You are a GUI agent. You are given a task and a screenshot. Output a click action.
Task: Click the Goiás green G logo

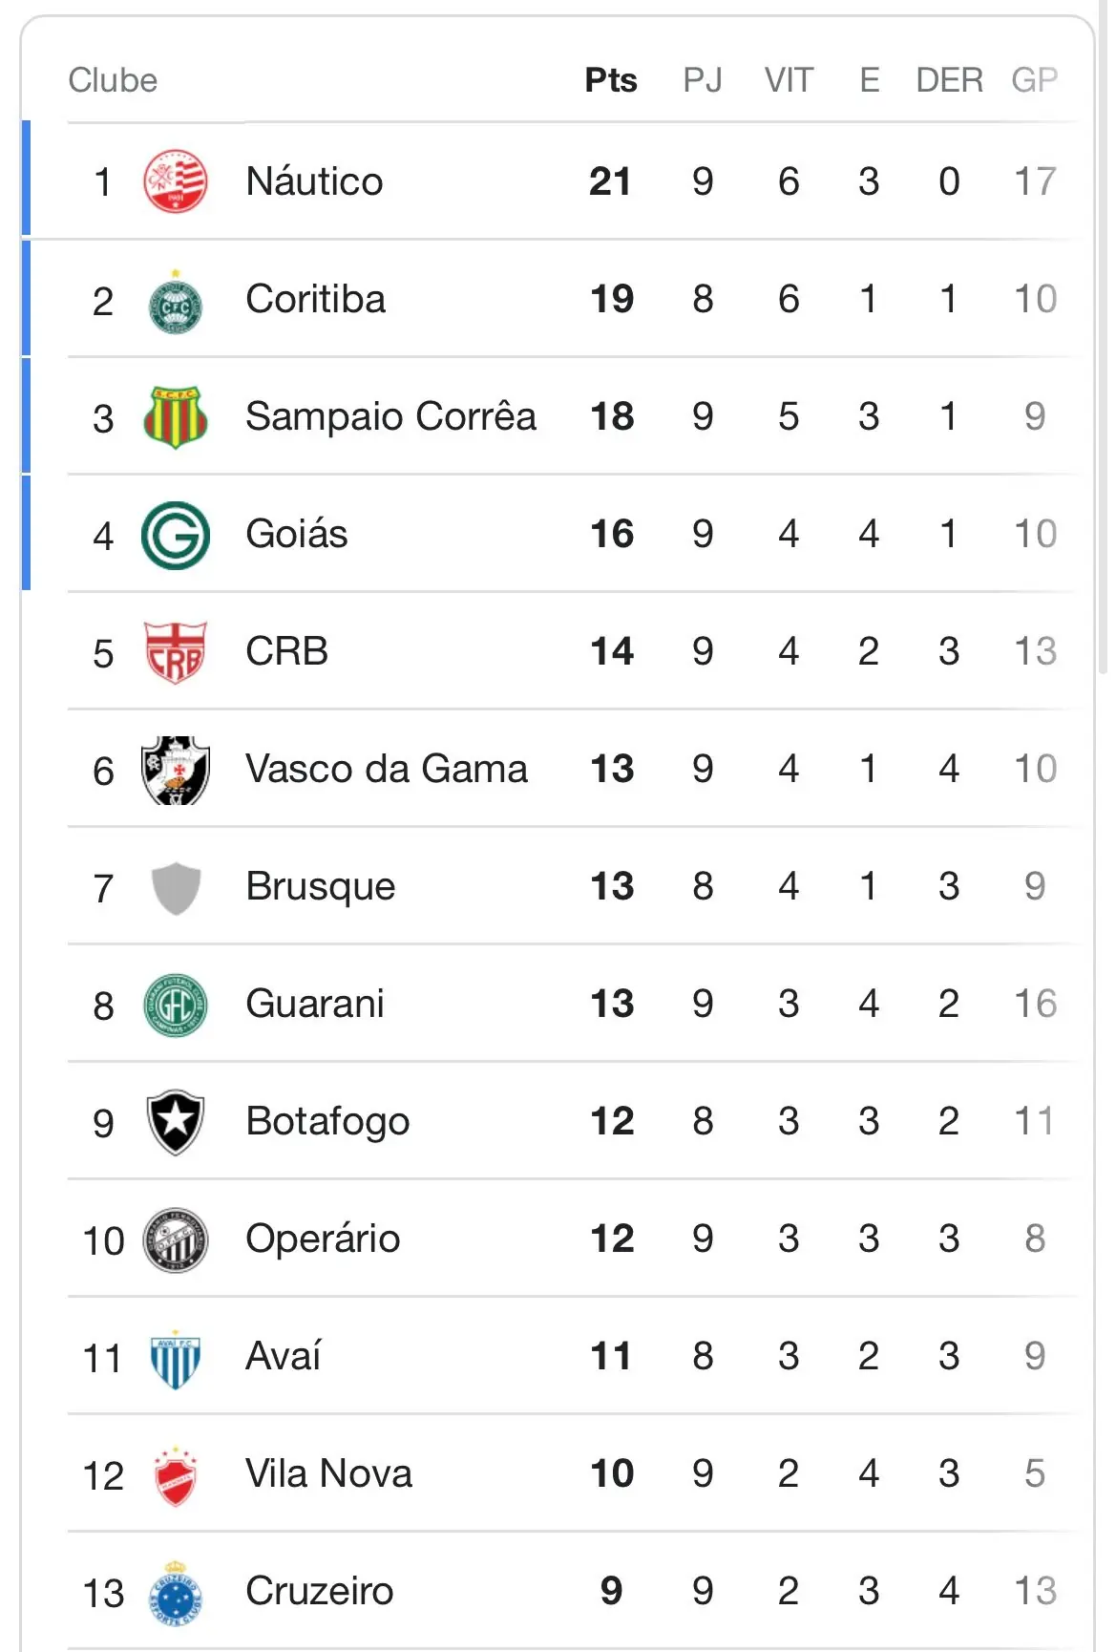176,535
